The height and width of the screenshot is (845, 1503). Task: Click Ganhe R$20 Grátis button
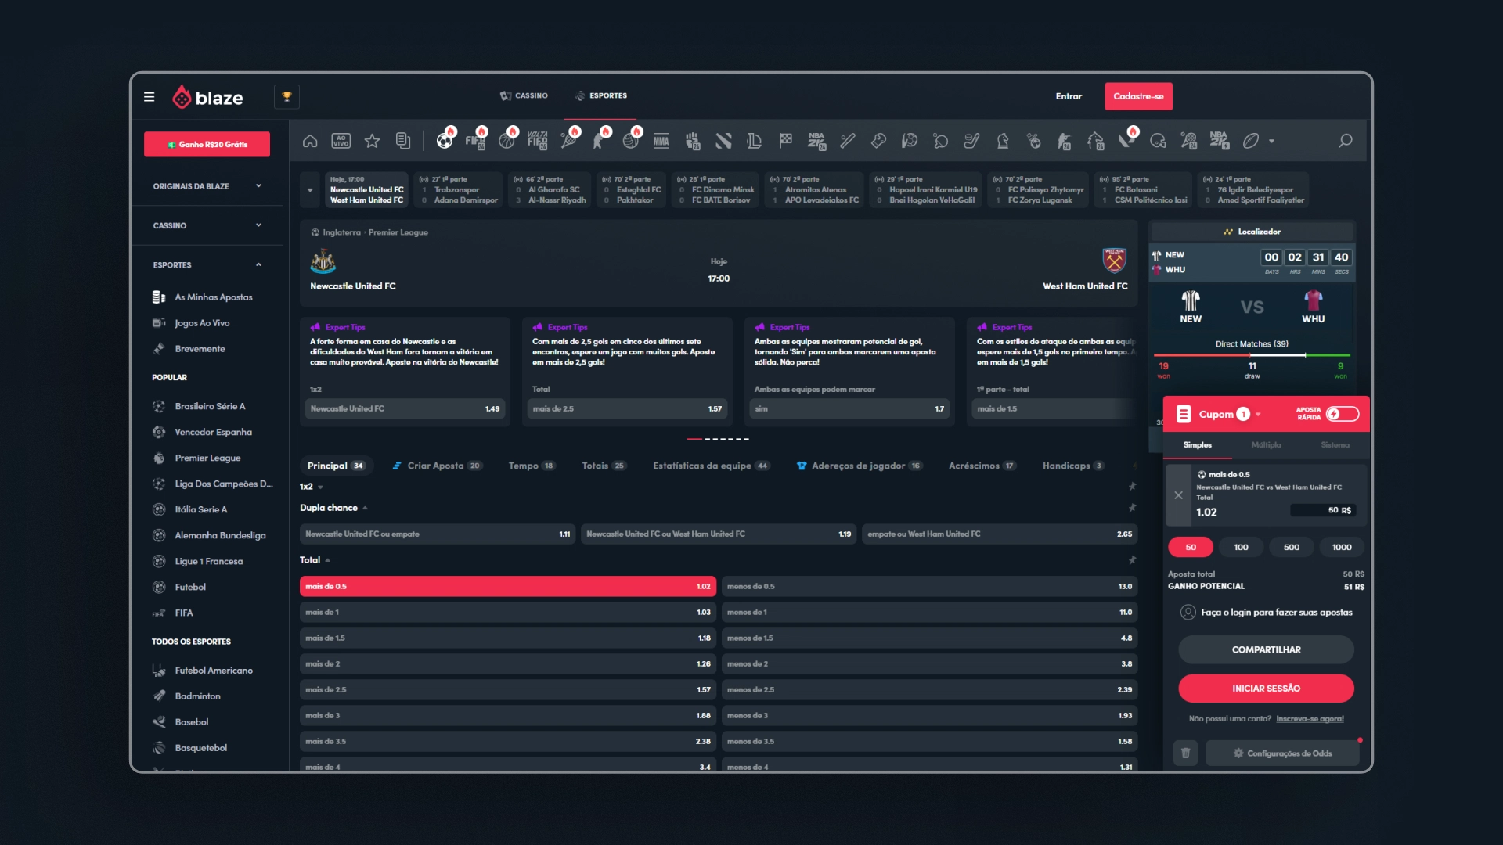point(207,145)
